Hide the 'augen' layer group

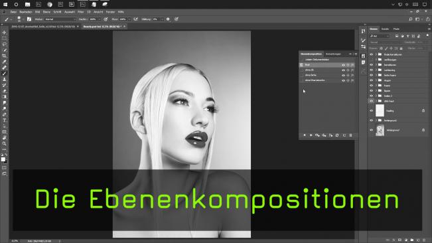(x=371, y=80)
